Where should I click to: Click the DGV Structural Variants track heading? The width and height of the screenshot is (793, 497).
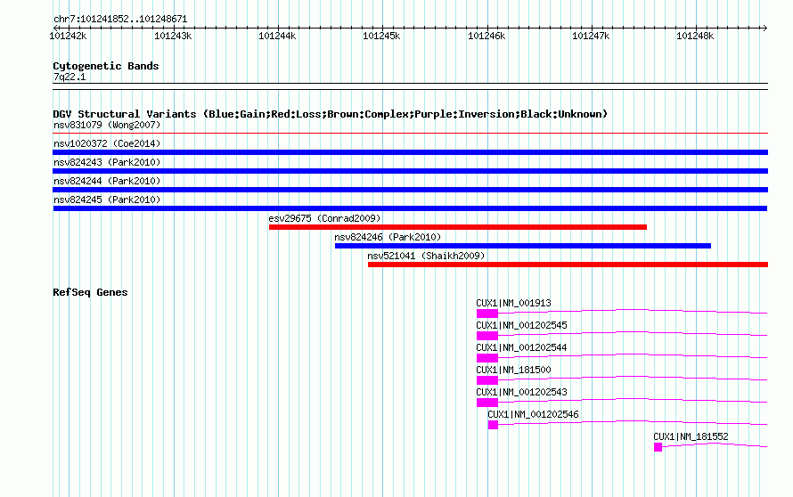(330, 114)
